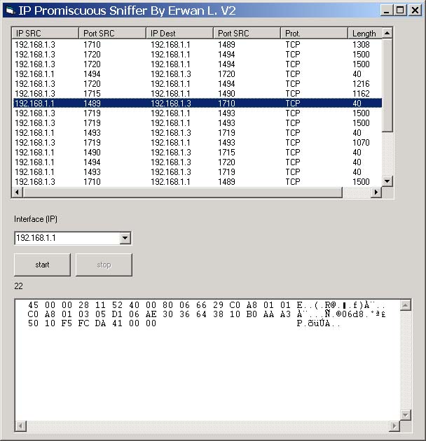
Task: Click hex dump pane scroll-down arrow
Action: (405, 415)
